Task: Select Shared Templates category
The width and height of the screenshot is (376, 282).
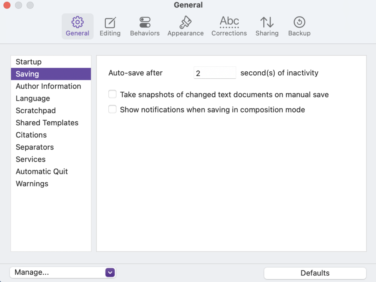Action: coord(51,123)
